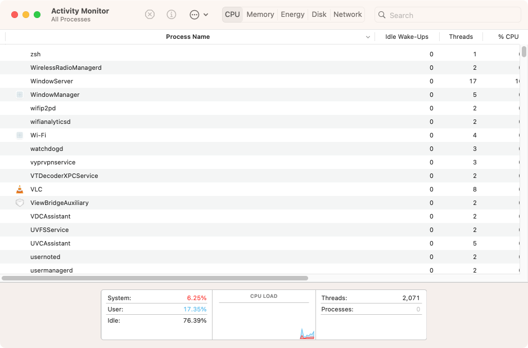528x348 pixels.
Task: Click the vertical scrollbar thumb
Action: click(x=524, y=52)
